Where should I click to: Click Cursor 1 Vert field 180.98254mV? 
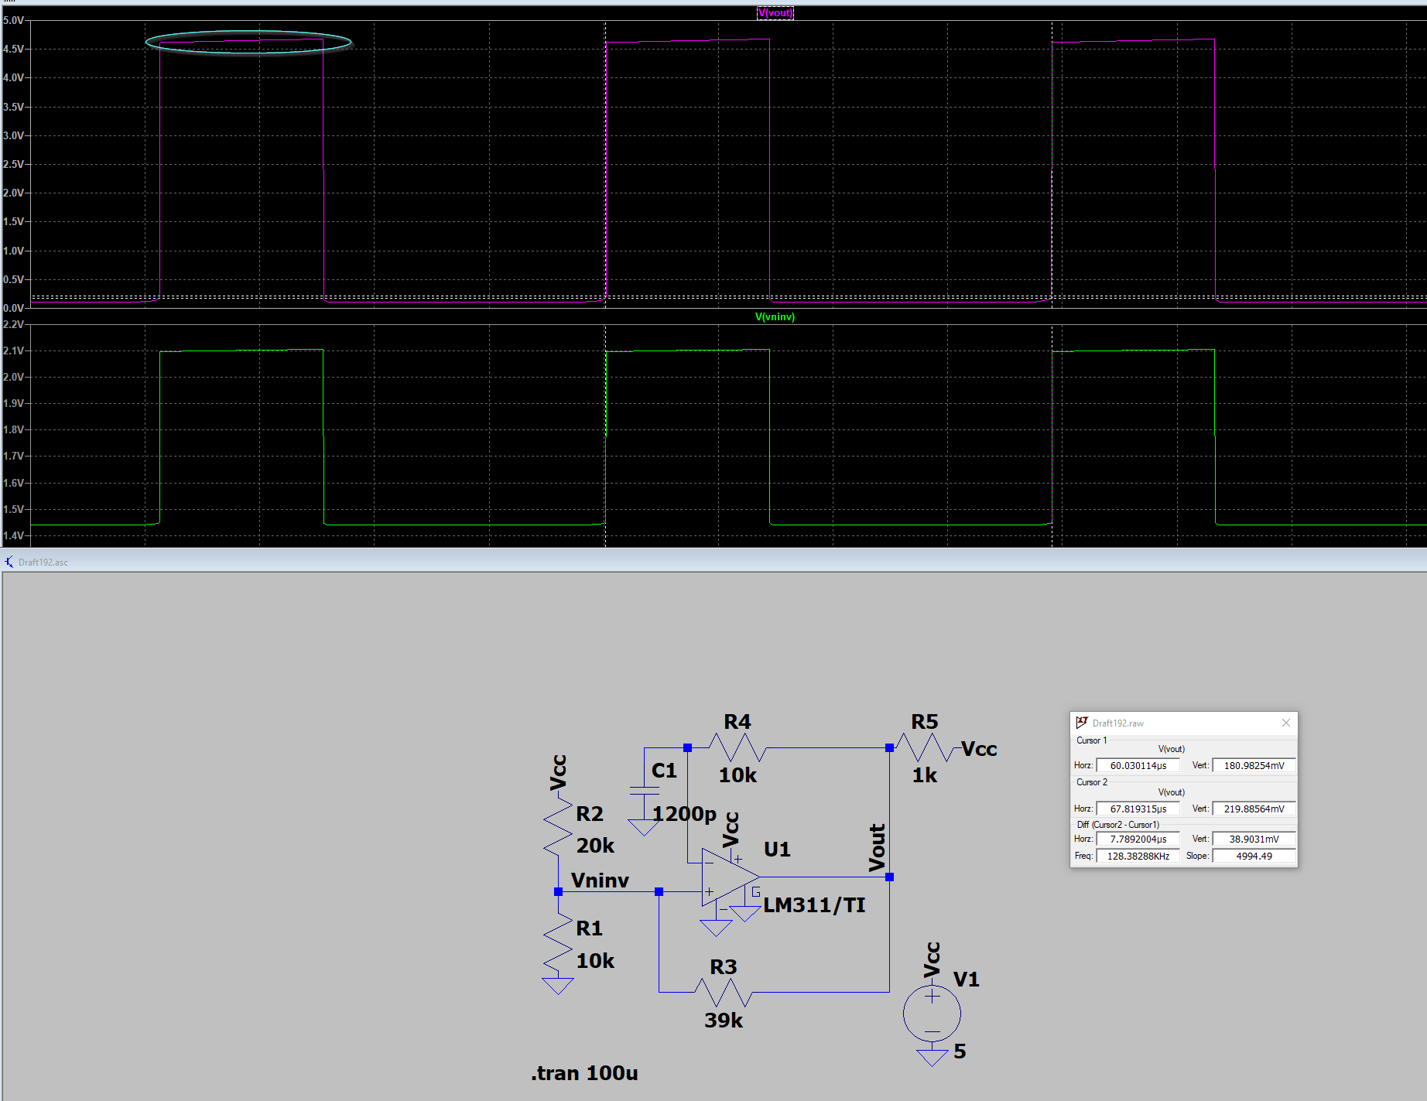[1254, 765]
